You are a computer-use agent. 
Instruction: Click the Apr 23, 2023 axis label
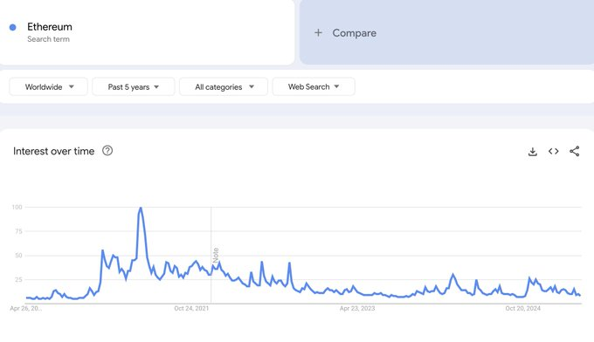click(x=357, y=308)
